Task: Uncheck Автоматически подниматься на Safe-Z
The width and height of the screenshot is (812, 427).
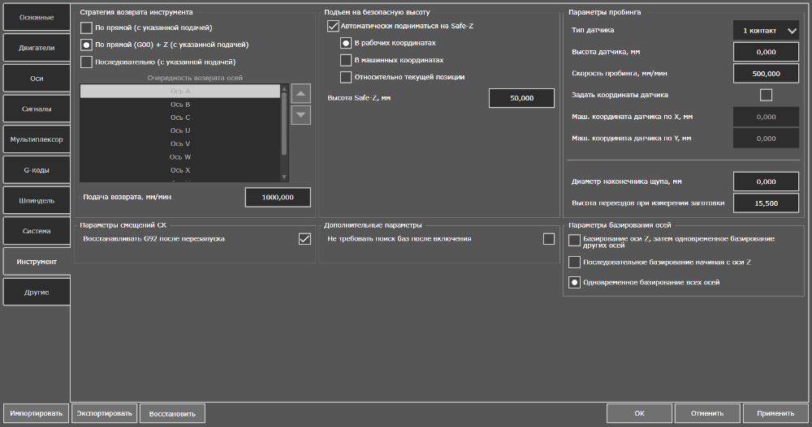Action: pyautogui.click(x=333, y=26)
